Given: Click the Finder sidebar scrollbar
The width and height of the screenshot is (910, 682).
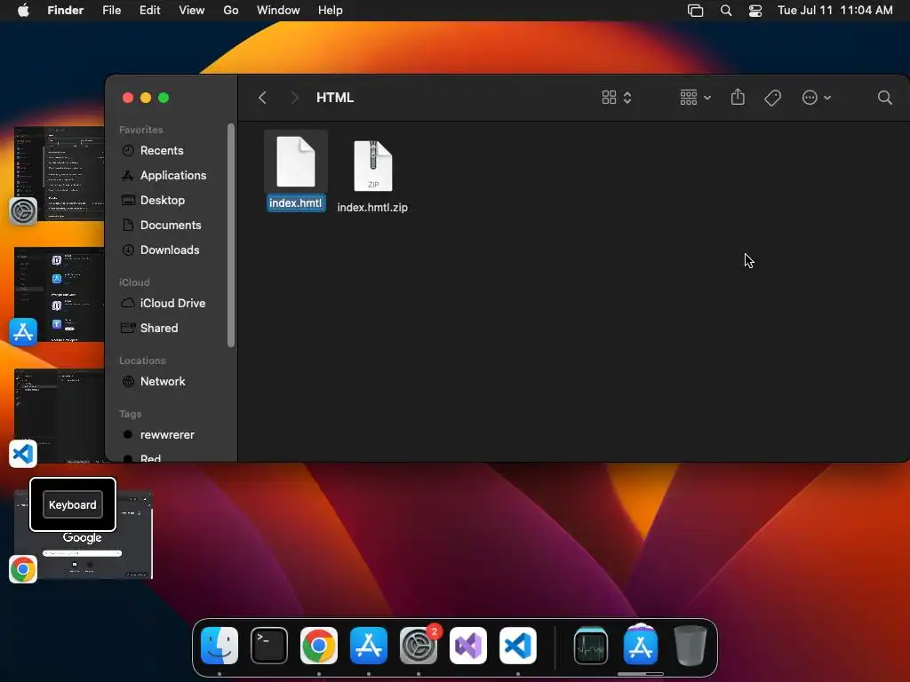Looking at the screenshot, I should tap(231, 235).
